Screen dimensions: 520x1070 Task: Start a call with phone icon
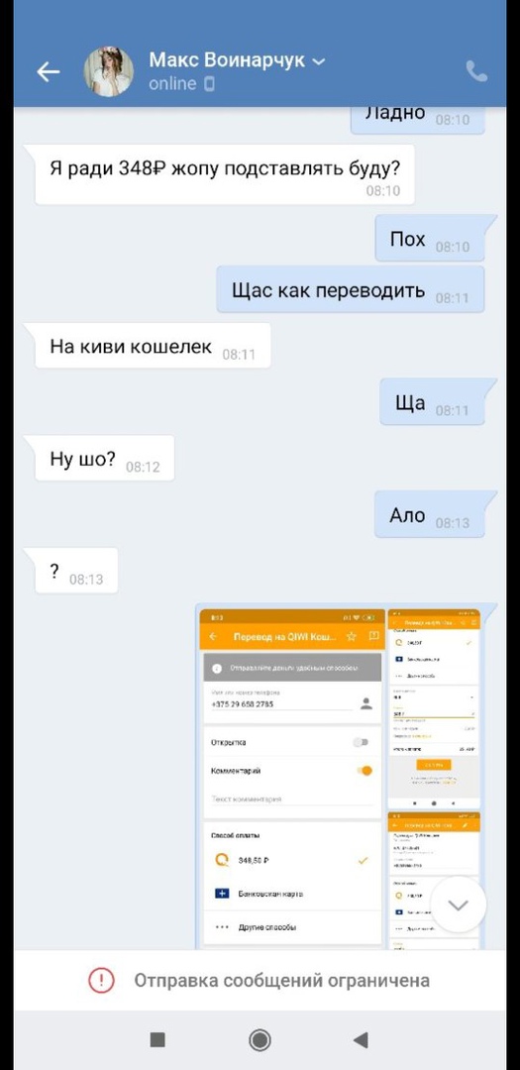[x=476, y=71]
